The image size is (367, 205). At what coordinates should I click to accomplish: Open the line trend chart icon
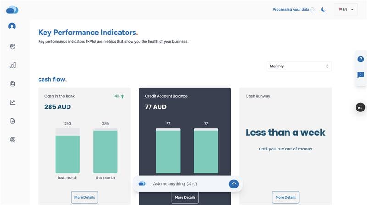pyautogui.click(x=12, y=102)
